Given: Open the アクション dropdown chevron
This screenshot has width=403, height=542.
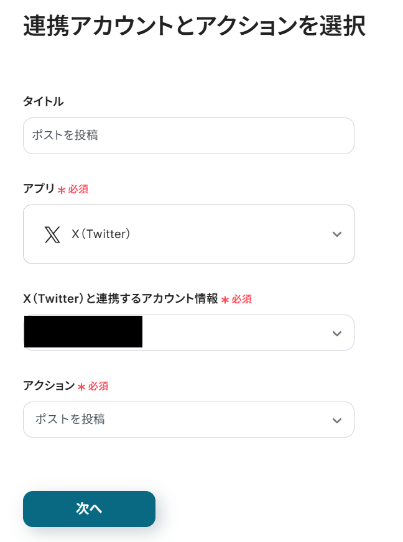Looking at the screenshot, I should 337,420.
